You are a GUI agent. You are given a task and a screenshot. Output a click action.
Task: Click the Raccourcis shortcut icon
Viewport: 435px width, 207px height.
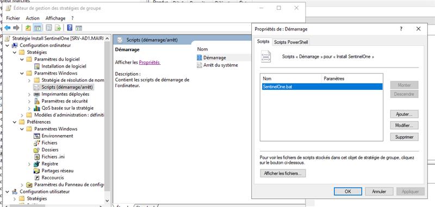click(36, 178)
